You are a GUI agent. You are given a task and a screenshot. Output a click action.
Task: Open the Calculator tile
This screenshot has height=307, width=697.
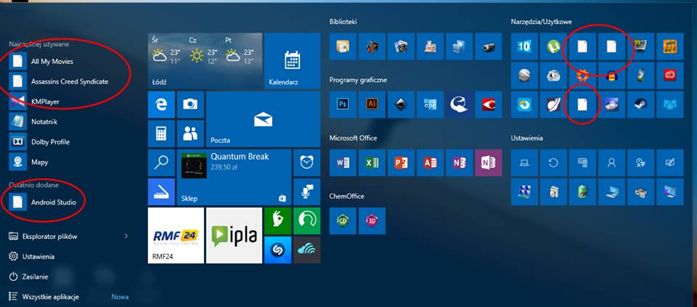161,134
